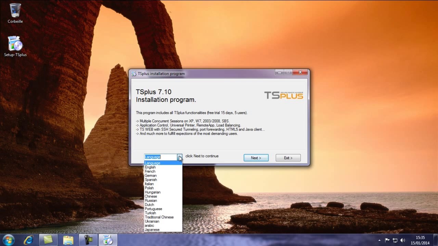
Task: Click the TSplus logo in the installer
Action: (284, 95)
